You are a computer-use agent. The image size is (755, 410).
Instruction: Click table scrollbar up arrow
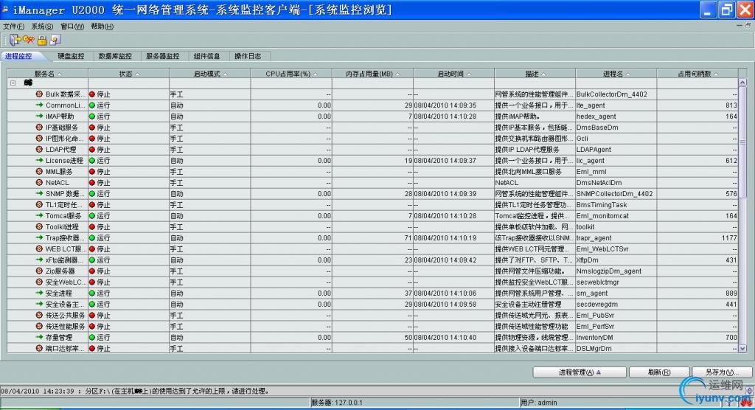click(742, 83)
